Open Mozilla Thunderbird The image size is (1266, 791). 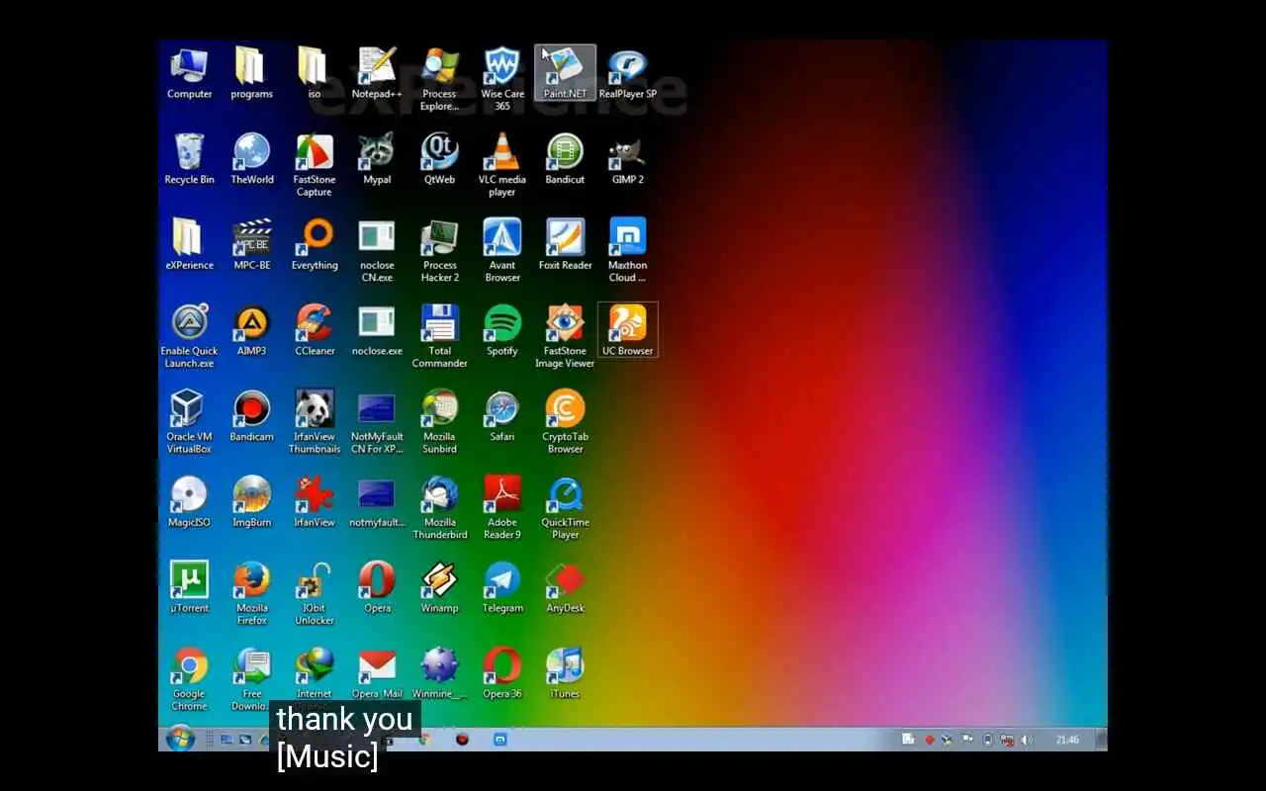tap(439, 508)
